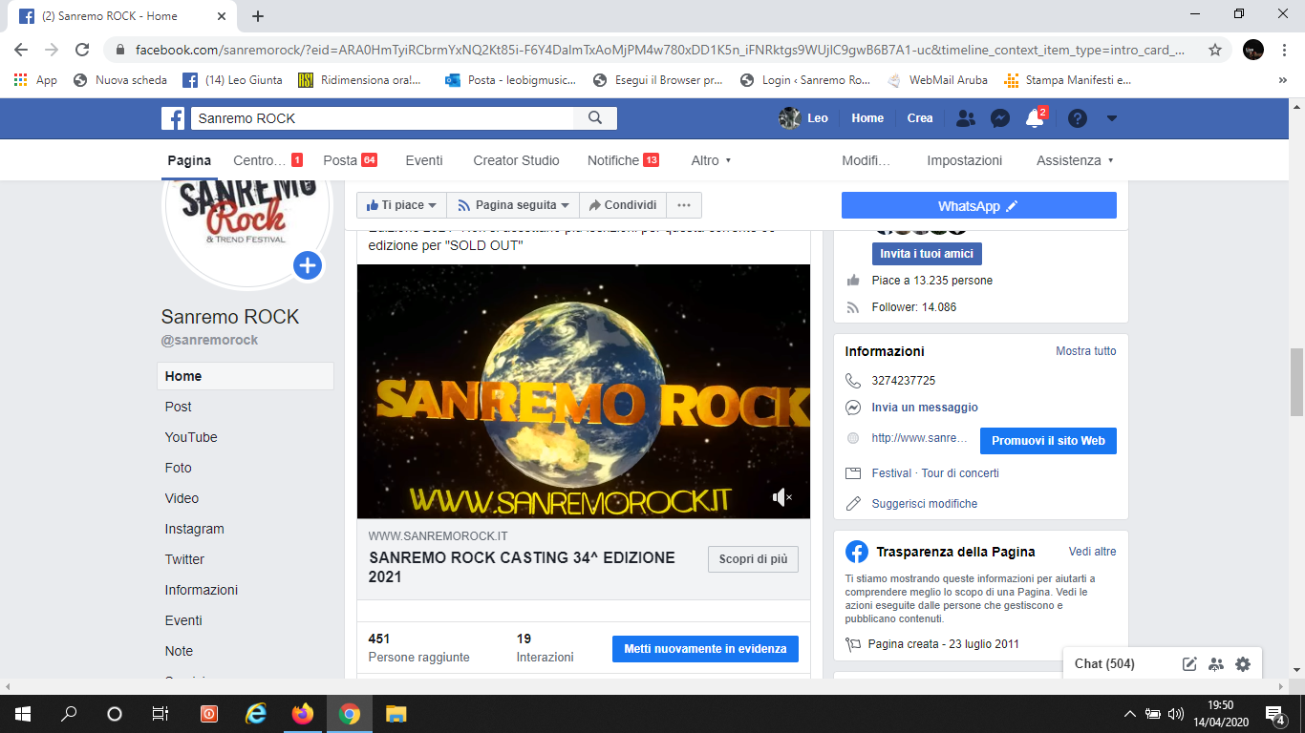Show more bookmarks via double chevron
Viewport: 1305px width, 733px height.
pos(1282,80)
